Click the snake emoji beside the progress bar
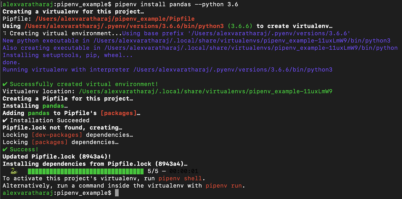Viewport: 402px width, 199px height. (13, 171)
